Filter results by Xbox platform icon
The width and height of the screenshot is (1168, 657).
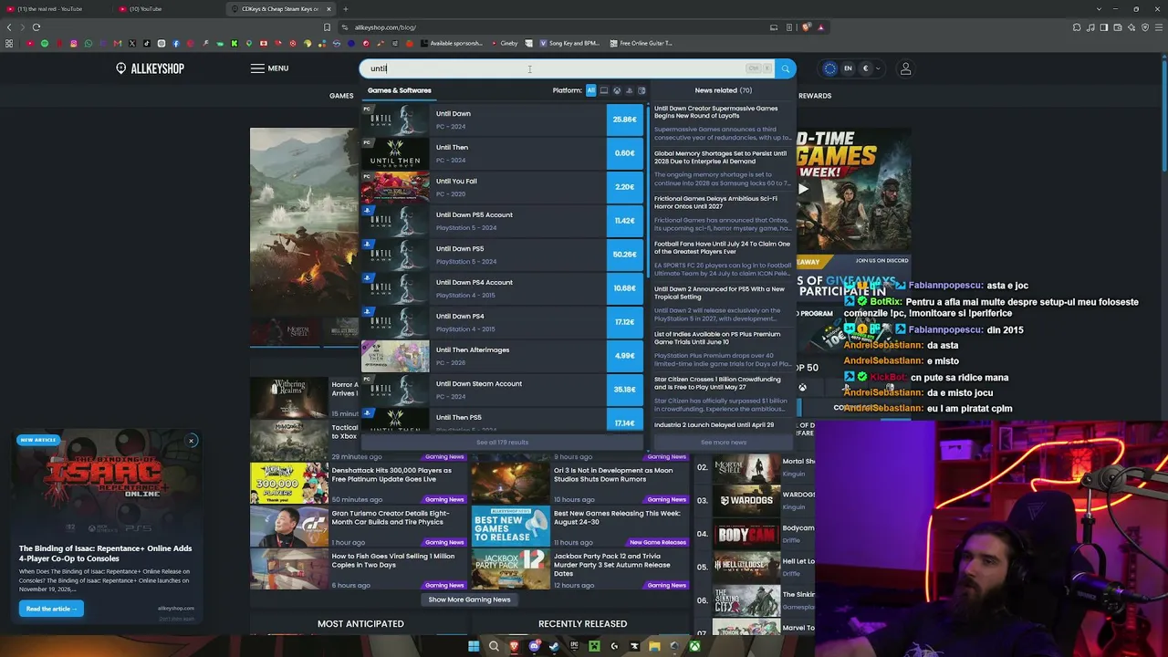coord(616,90)
